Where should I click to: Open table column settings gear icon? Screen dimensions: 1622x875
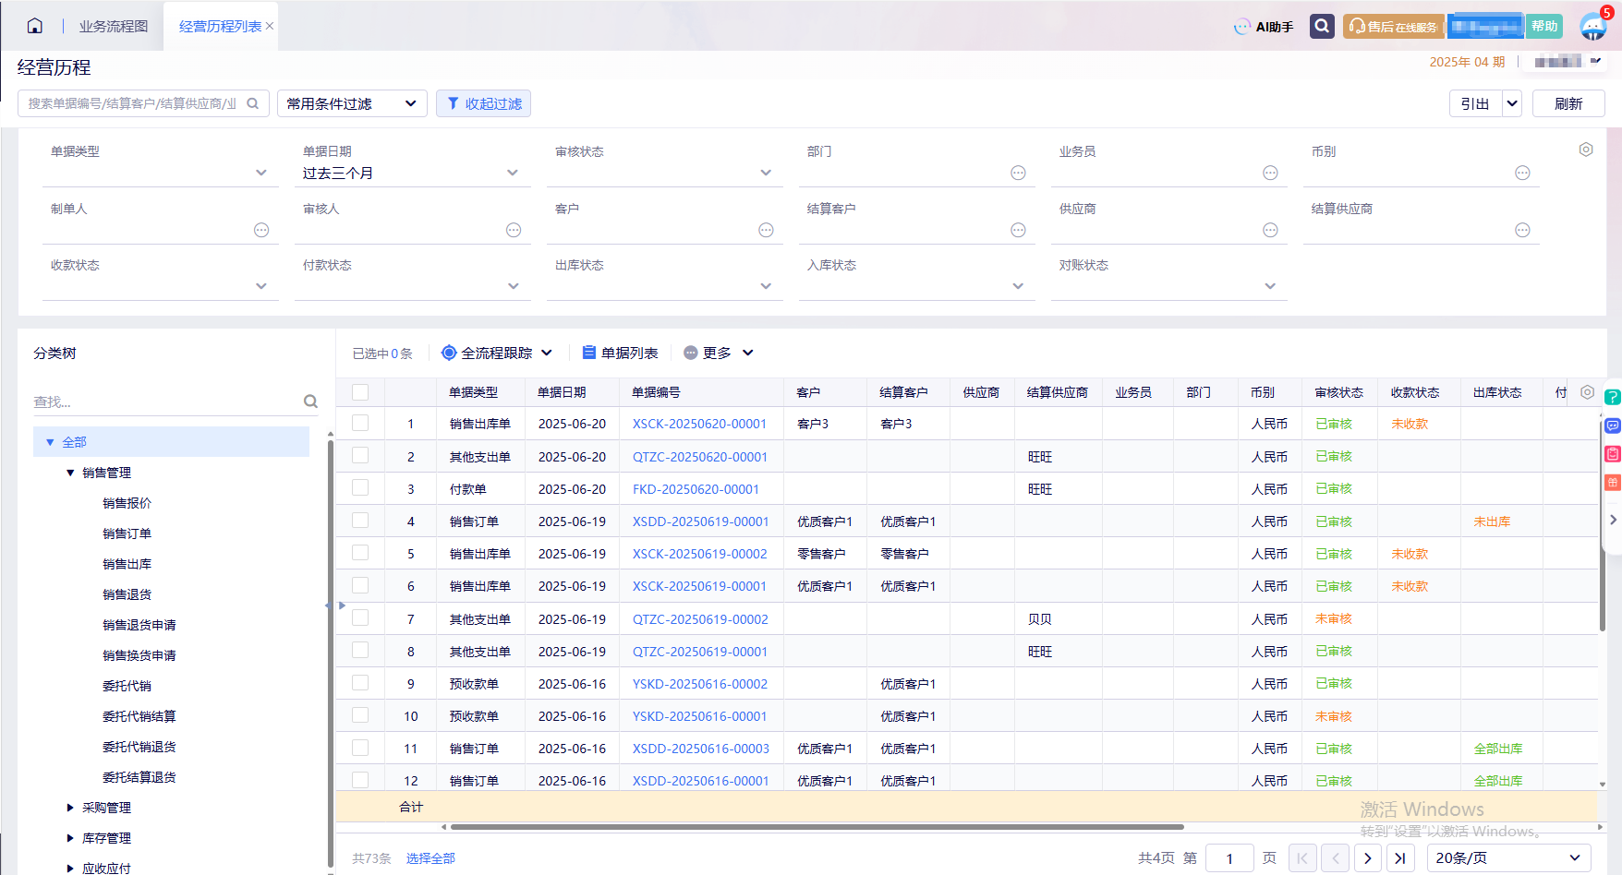coord(1587,392)
